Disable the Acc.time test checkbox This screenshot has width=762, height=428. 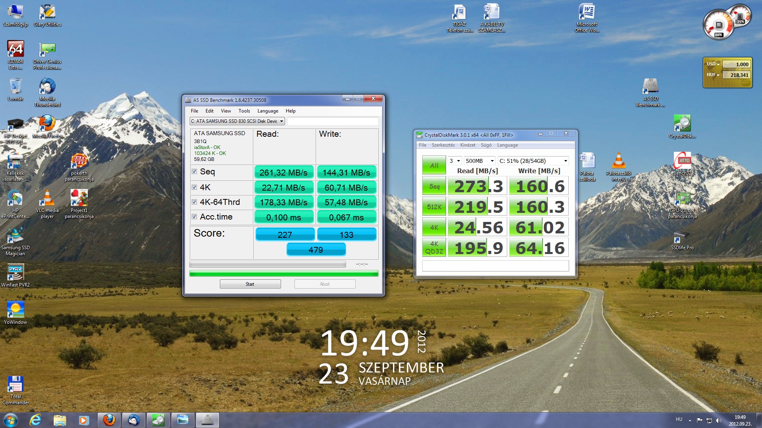click(194, 217)
